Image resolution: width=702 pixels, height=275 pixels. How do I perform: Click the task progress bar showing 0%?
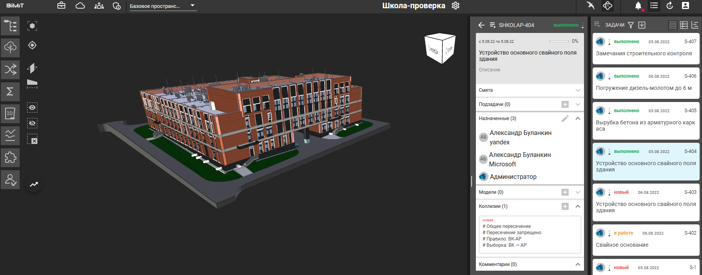click(559, 41)
